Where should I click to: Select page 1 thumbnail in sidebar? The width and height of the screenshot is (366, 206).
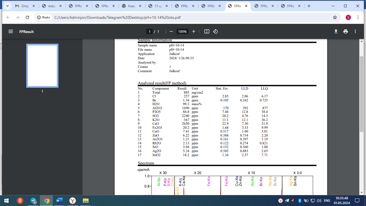[x=42, y=66]
